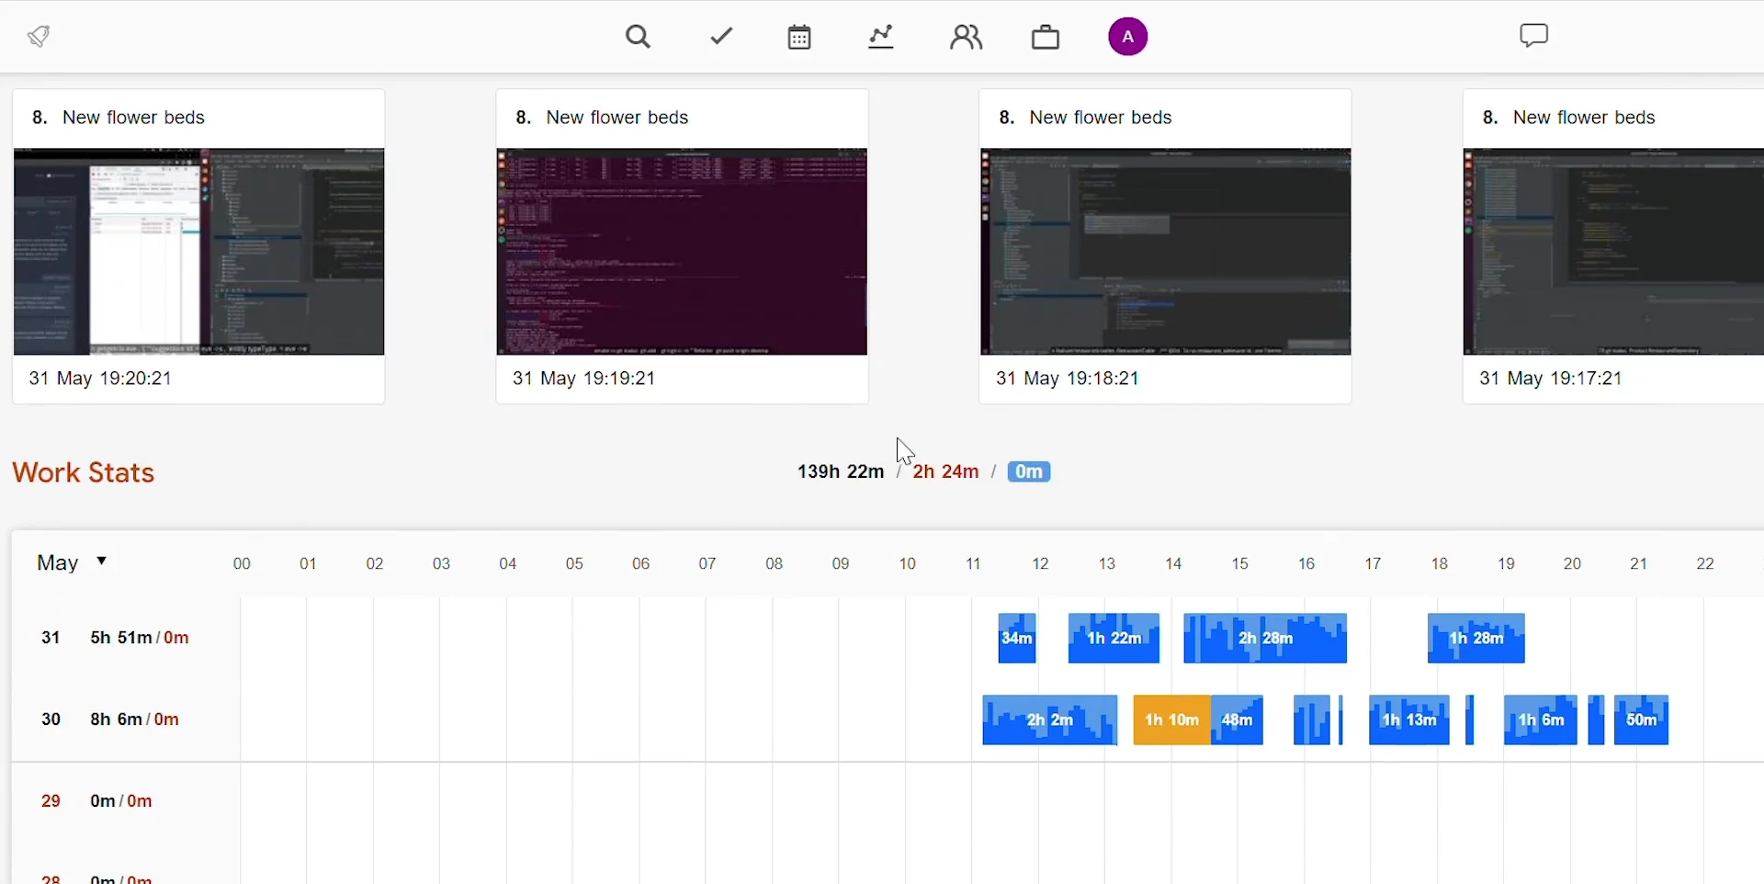The width and height of the screenshot is (1764, 884).
Task: Open the reports chart icon
Action: [881, 38]
